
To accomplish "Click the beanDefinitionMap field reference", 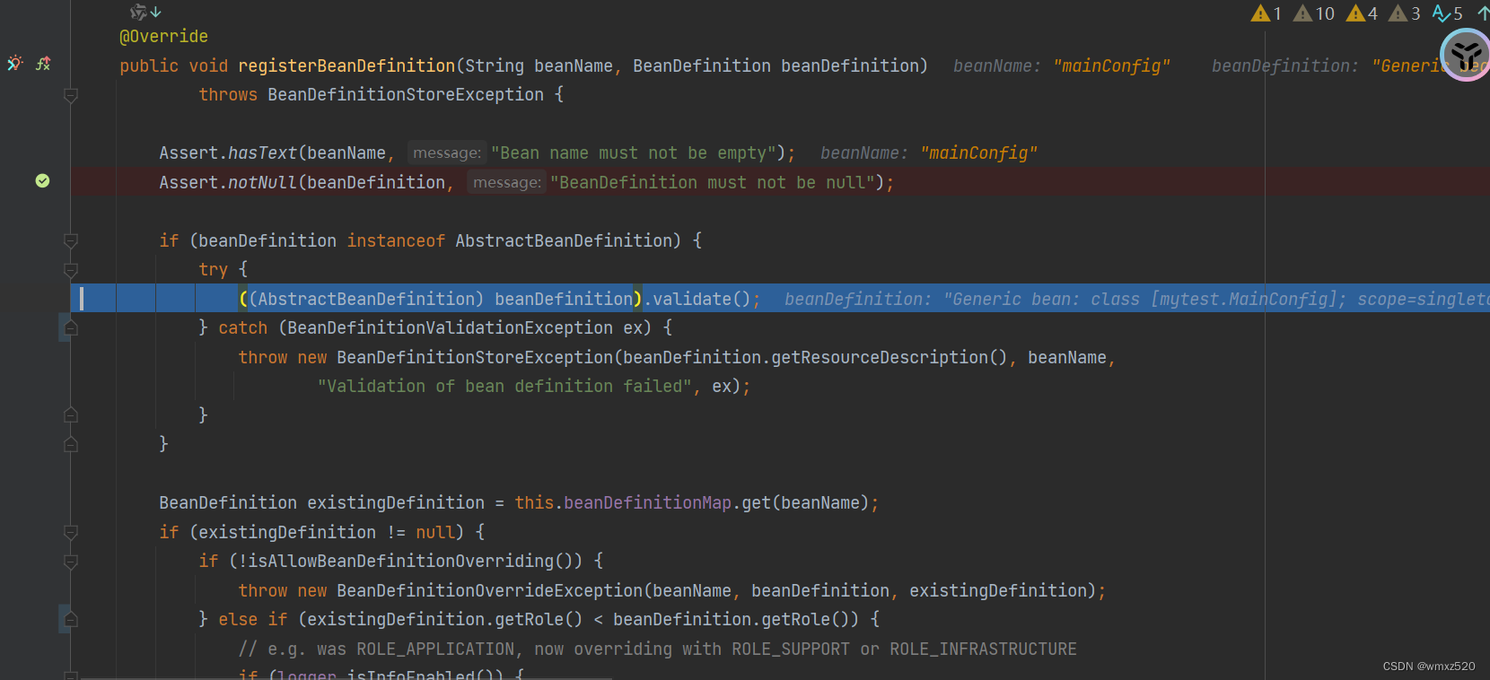I will coord(647,503).
